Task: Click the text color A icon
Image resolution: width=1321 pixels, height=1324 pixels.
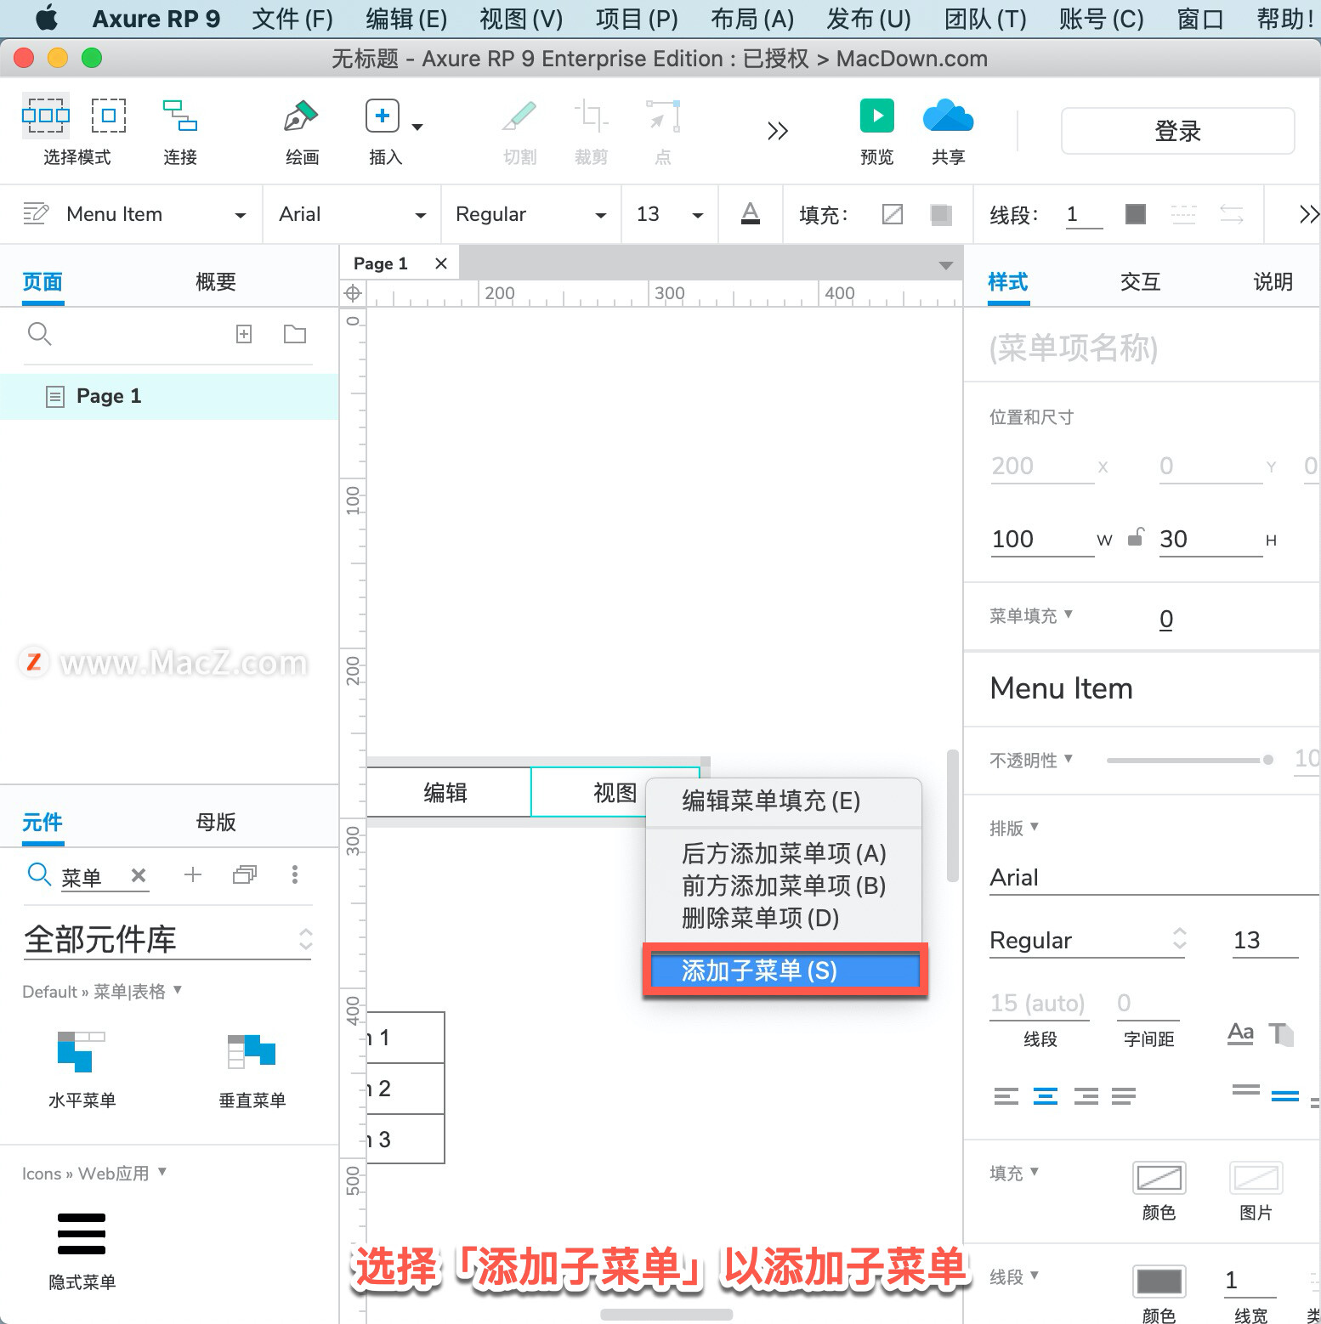Action: point(751,213)
